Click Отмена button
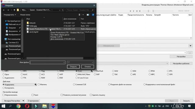Screen dimensions: 195x109 click(x=87, y=67)
